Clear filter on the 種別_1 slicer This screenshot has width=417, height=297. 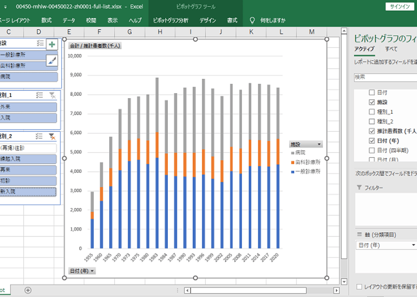tap(53, 95)
